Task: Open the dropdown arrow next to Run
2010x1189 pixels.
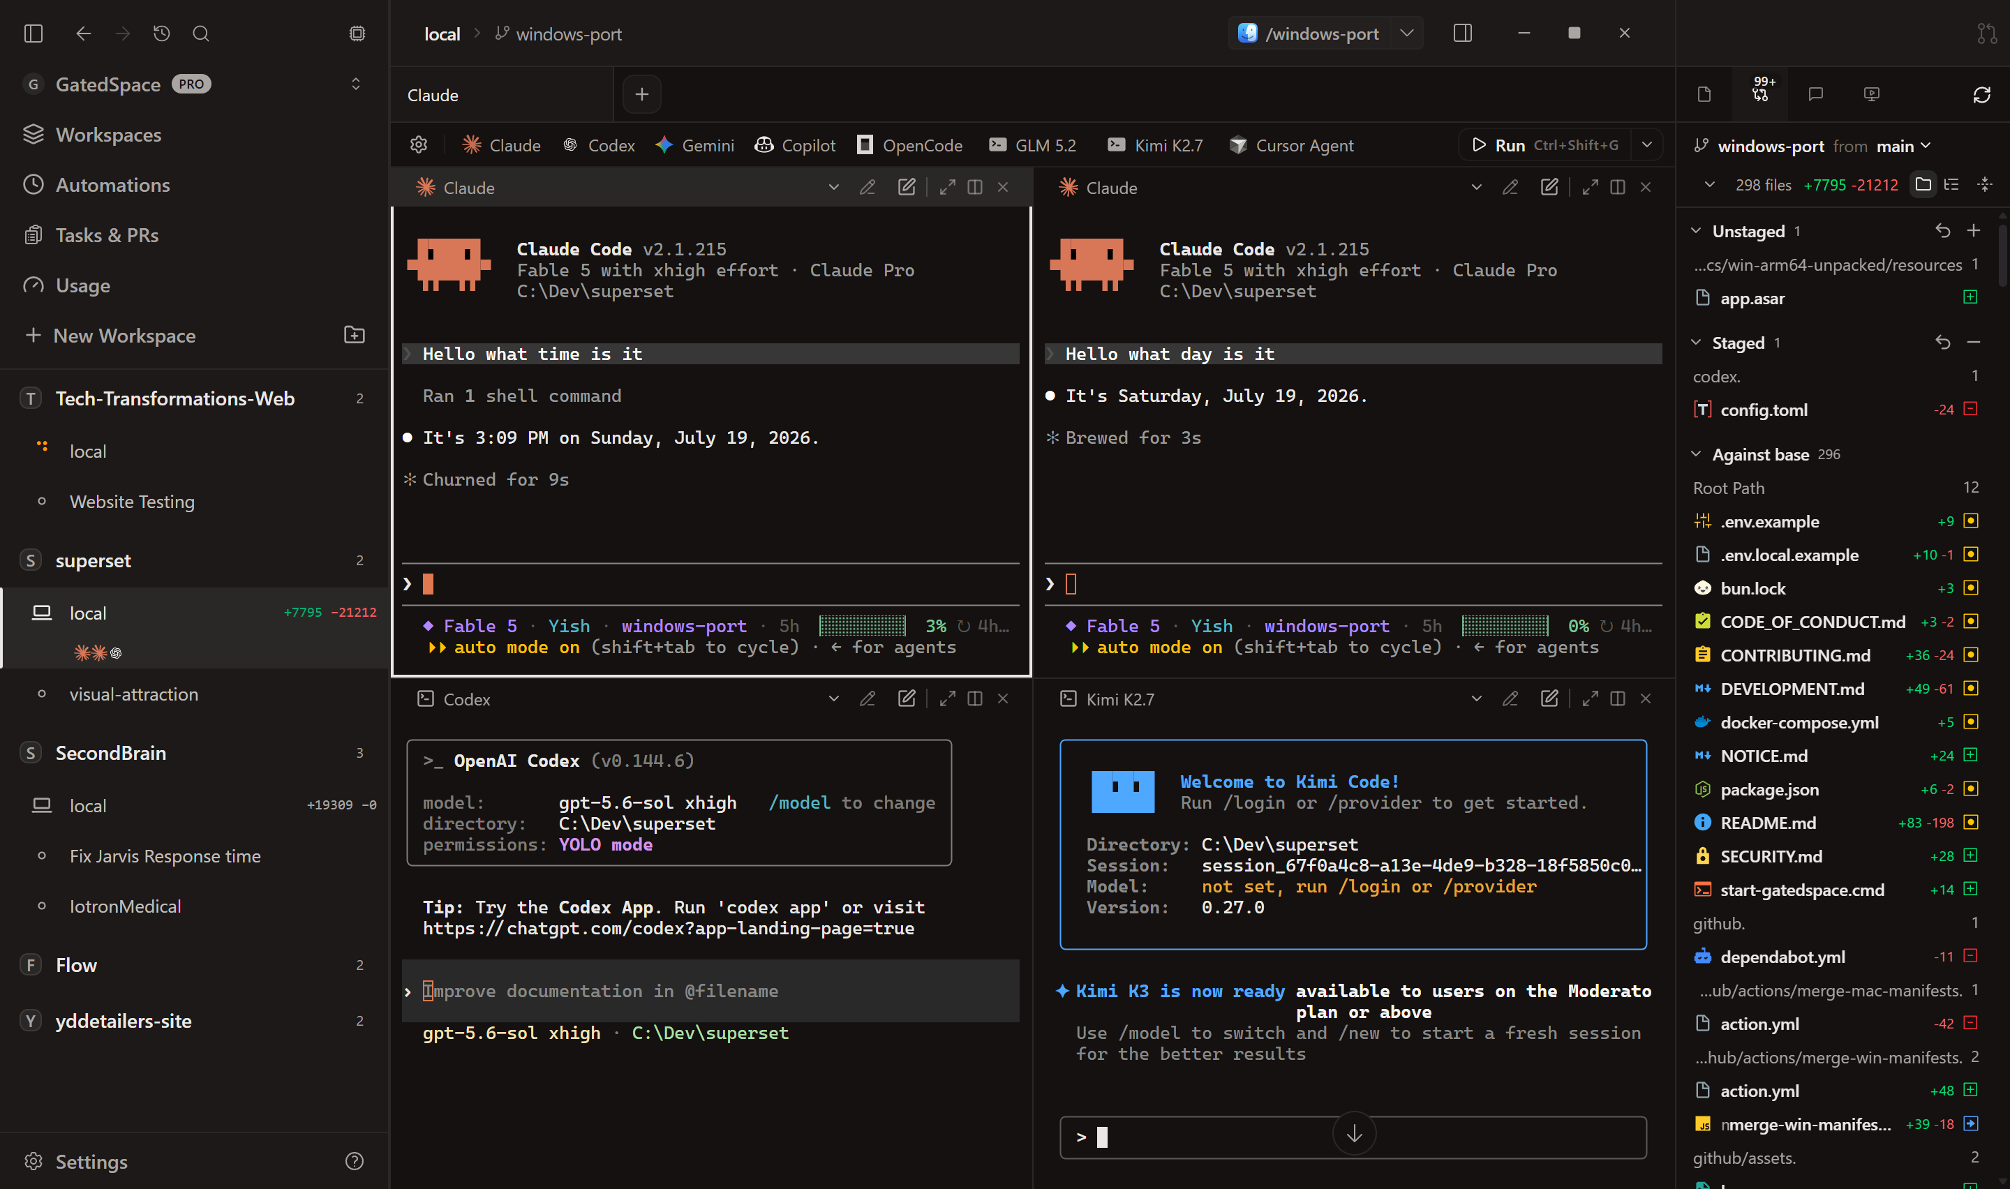Action: click(1646, 145)
